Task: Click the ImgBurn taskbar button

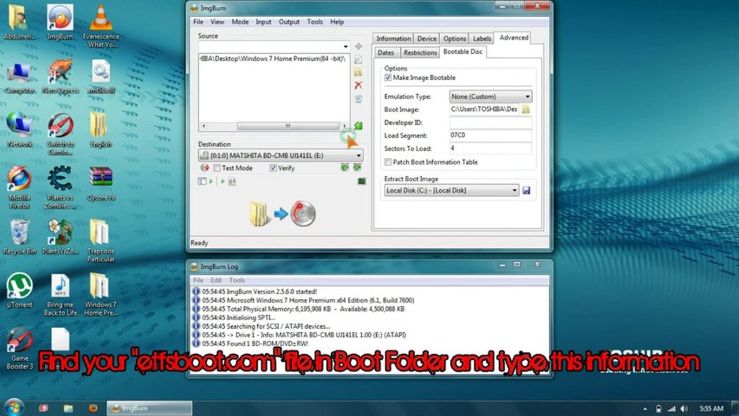Action: 149,408
